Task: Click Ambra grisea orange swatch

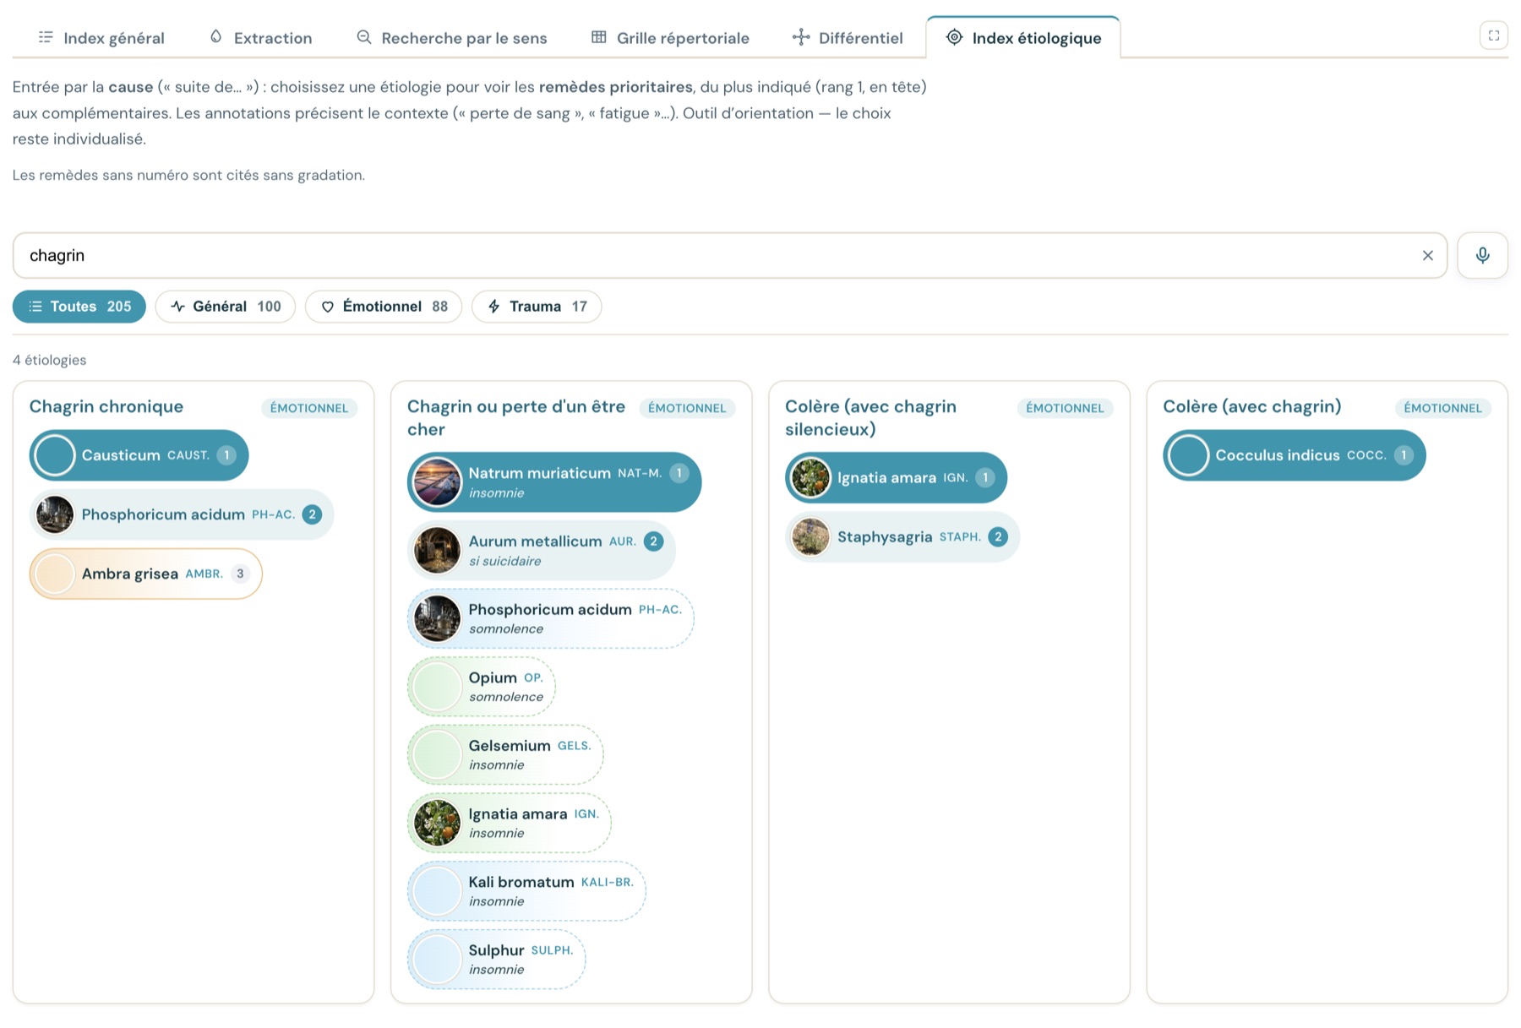Action: (x=55, y=574)
